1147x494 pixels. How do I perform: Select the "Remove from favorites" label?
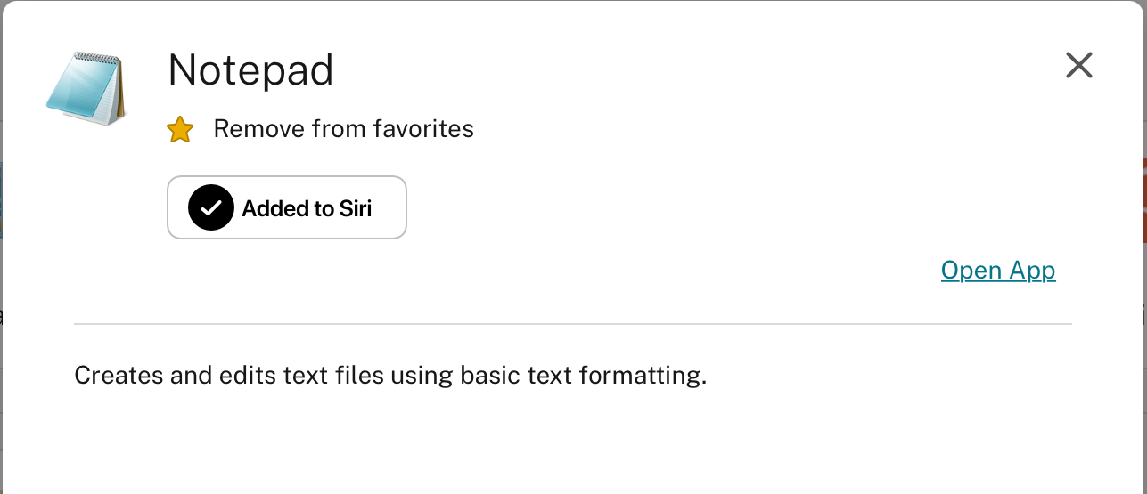coord(343,129)
